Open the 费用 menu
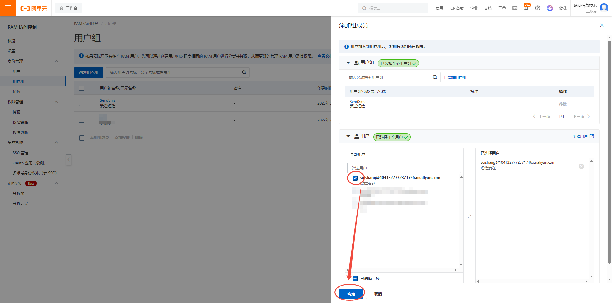Image resolution: width=612 pixels, height=303 pixels. [439, 8]
